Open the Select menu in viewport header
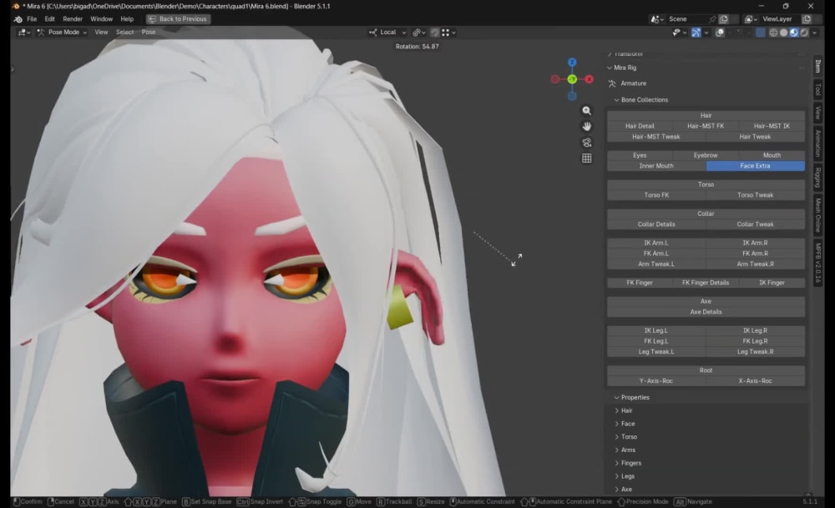835x508 pixels. pyautogui.click(x=124, y=33)
